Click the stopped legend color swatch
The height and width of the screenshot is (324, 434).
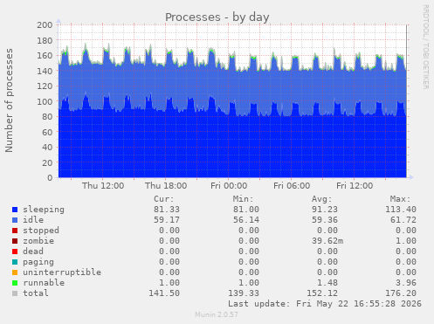click(x=15, y=231)
